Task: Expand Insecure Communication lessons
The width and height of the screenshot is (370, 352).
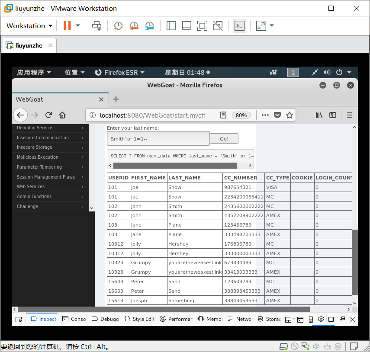Action: point(50,138)
